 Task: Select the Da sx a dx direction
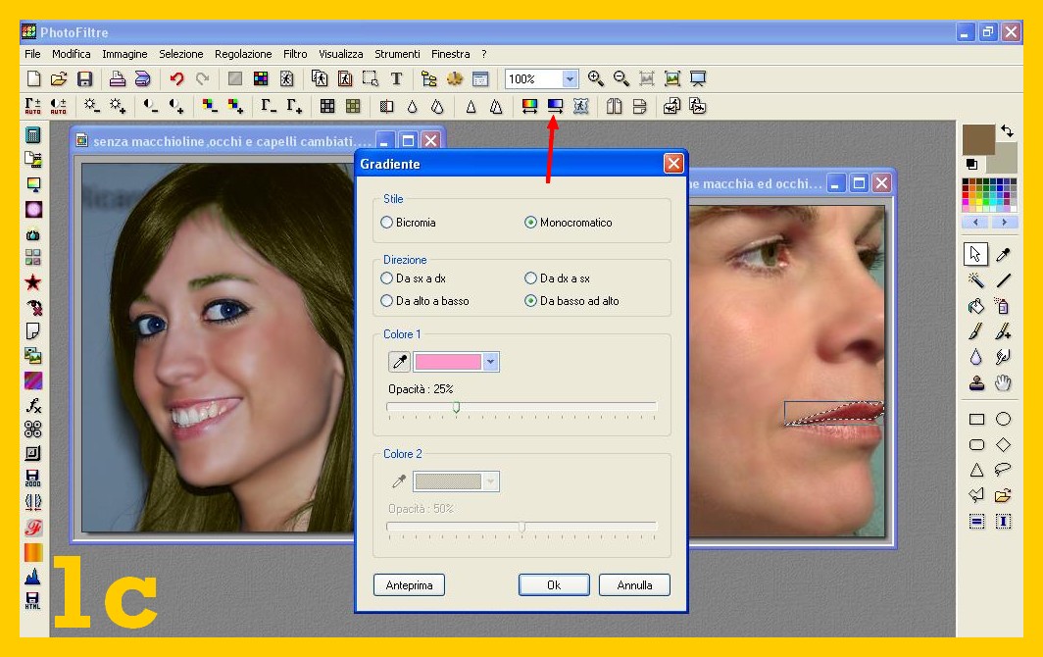tap(387, 278)
